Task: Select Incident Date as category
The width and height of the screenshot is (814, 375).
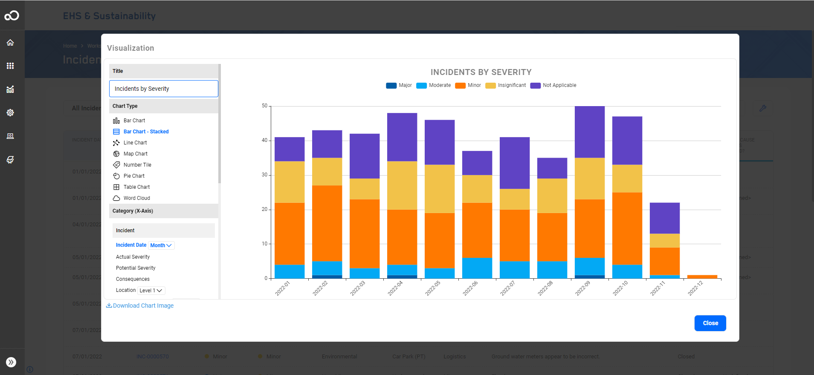Action: coord(131,245)
